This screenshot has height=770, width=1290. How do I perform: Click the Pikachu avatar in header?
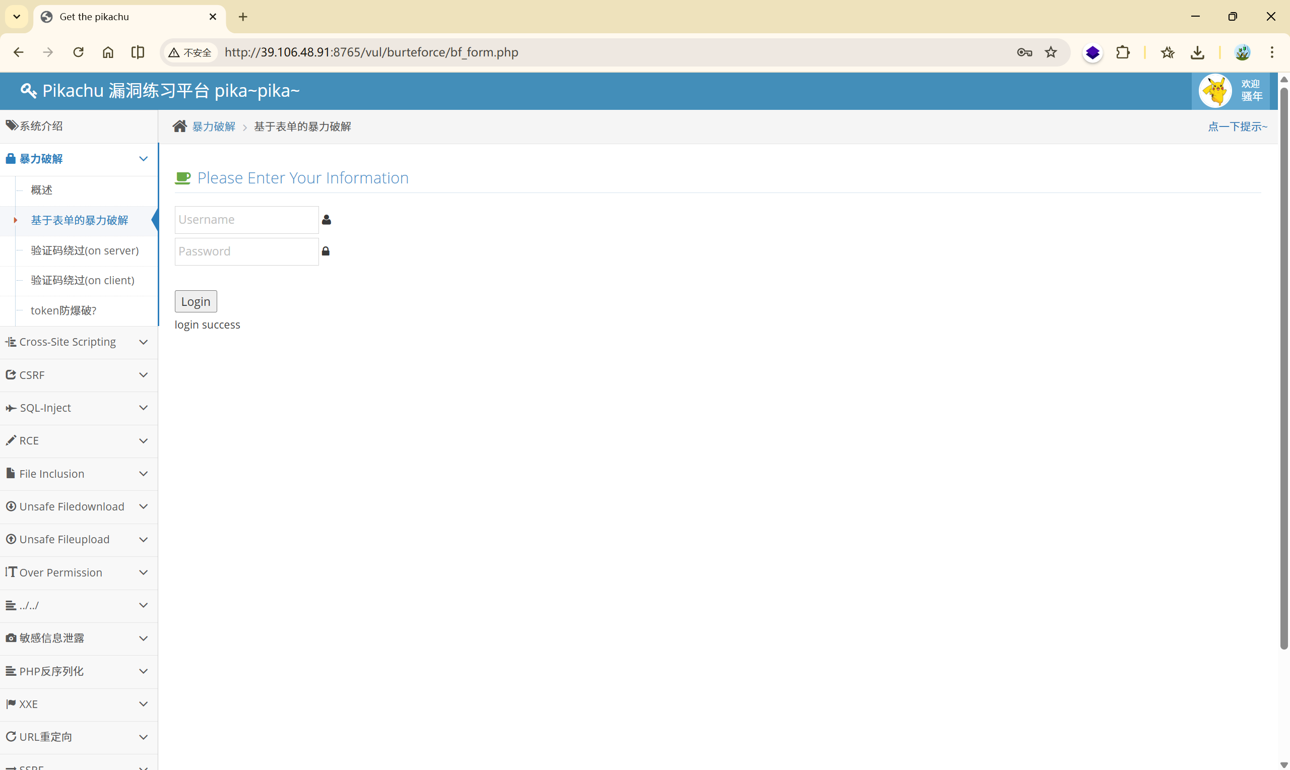coord(1215,91)
